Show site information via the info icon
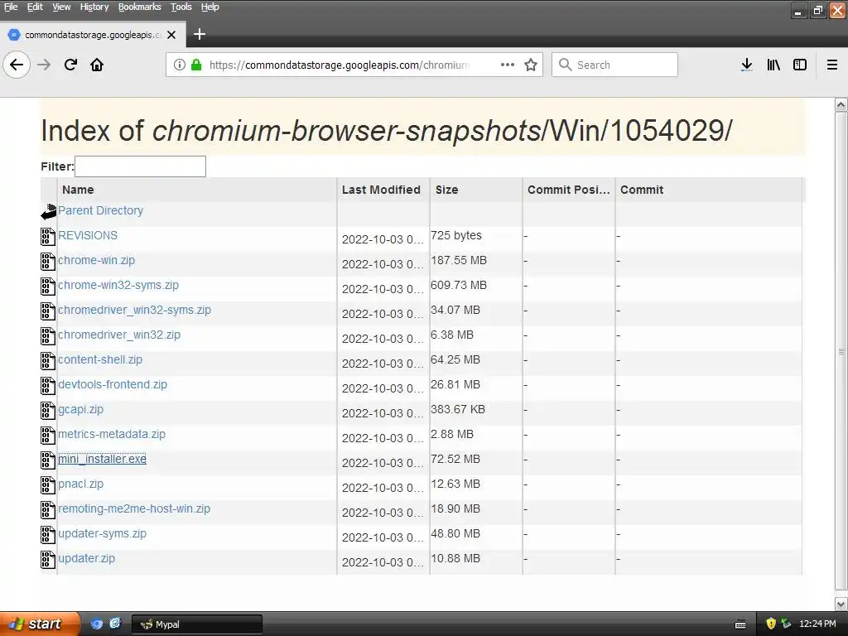Image resolution: width=848 pixels, height=636 pixels. 179,65
